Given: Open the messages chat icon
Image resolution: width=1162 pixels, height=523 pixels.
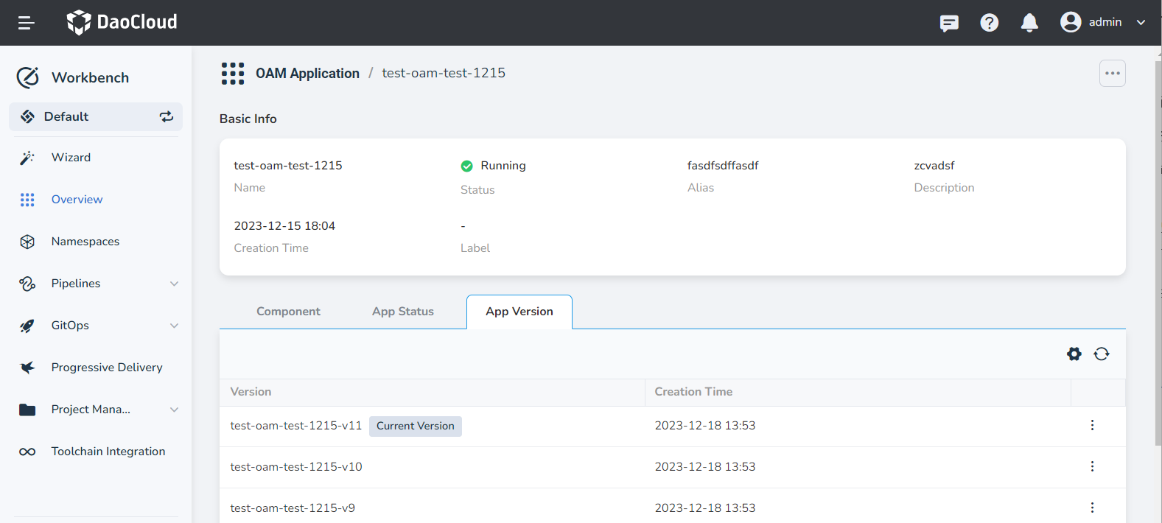Looking at the screenshot, I should pos(949,23).
